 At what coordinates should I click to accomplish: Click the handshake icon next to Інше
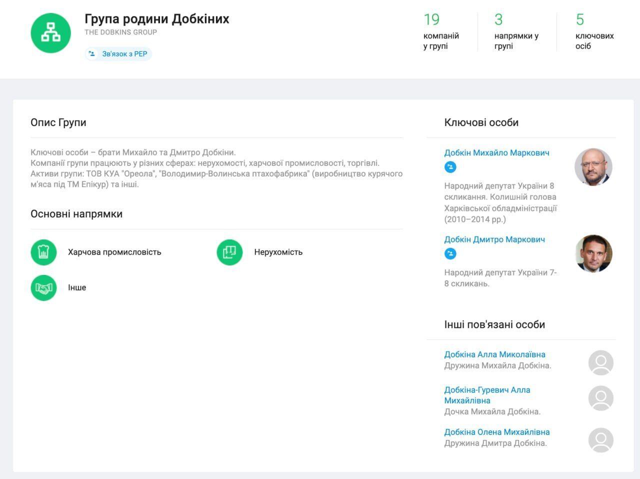tap(43, 287)
